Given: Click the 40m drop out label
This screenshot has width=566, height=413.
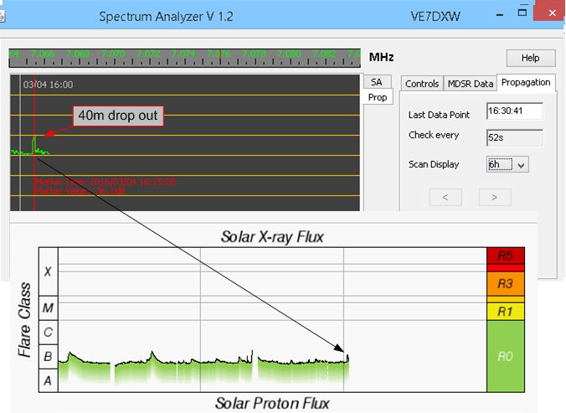Looking at the screenshot, I should point(117,115).
